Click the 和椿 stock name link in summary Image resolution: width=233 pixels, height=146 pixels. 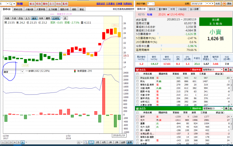click(150, 15)
